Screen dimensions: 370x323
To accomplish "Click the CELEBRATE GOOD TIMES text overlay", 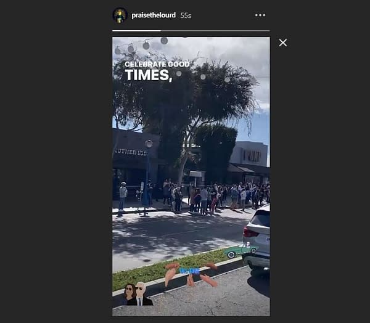I will coord(157,71).
